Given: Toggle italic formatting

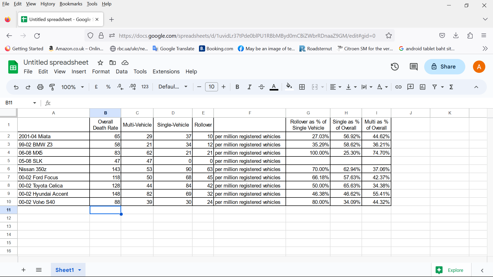Looking at the screenshot, I should click(x=249, y=87).
